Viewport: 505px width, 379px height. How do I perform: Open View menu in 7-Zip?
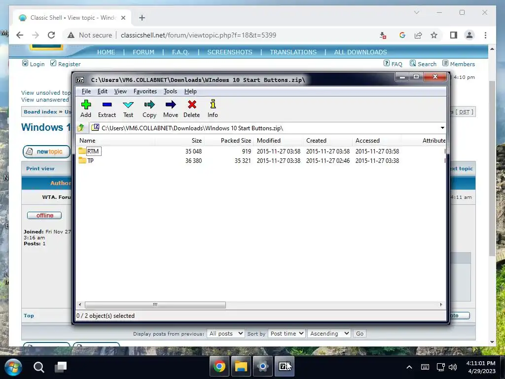click(120, 91)
